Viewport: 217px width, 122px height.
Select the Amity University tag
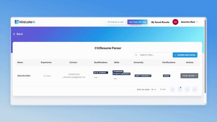[x=143, y=76]
